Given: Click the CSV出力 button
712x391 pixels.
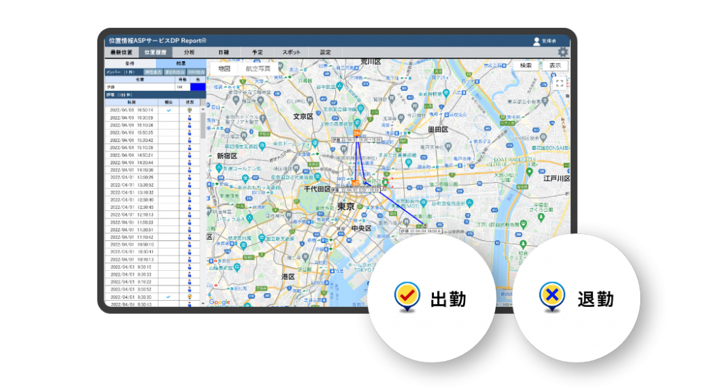Looking at the screenshot, I should click(x=196, y=72).
